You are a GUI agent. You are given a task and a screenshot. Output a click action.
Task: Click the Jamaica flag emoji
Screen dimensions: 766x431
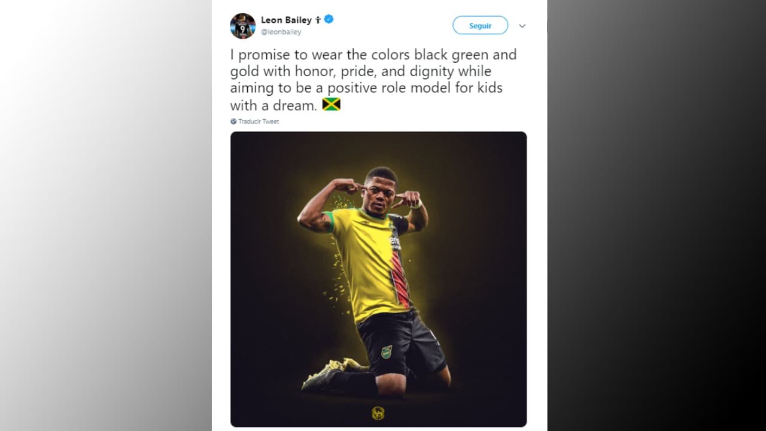pyautogui.click(x=331, y=105)
